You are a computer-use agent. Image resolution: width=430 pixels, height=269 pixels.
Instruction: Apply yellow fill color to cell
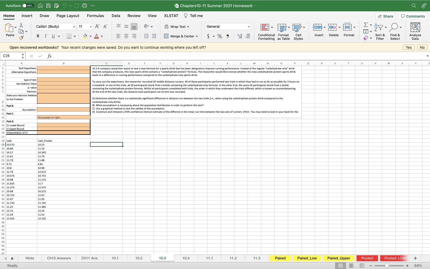coord(85,36)
